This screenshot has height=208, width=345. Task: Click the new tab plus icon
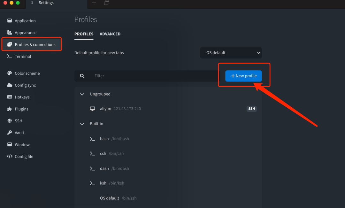94,3
